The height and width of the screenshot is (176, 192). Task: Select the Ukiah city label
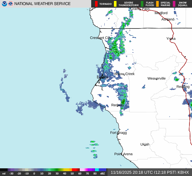click(x=145, y=144)
